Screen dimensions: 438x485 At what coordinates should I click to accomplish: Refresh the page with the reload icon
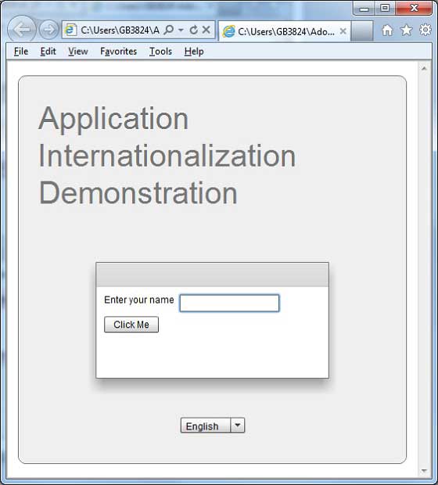[193, 30]
